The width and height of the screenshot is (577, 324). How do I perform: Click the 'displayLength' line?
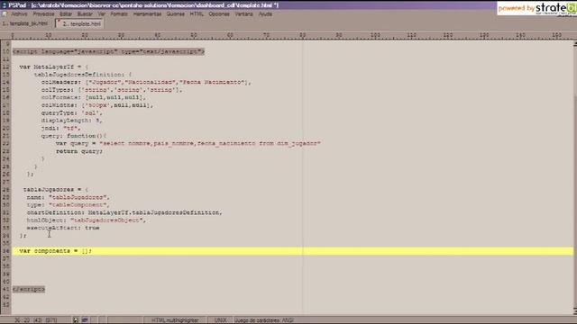pyautogui.click(x=72, y=121)
